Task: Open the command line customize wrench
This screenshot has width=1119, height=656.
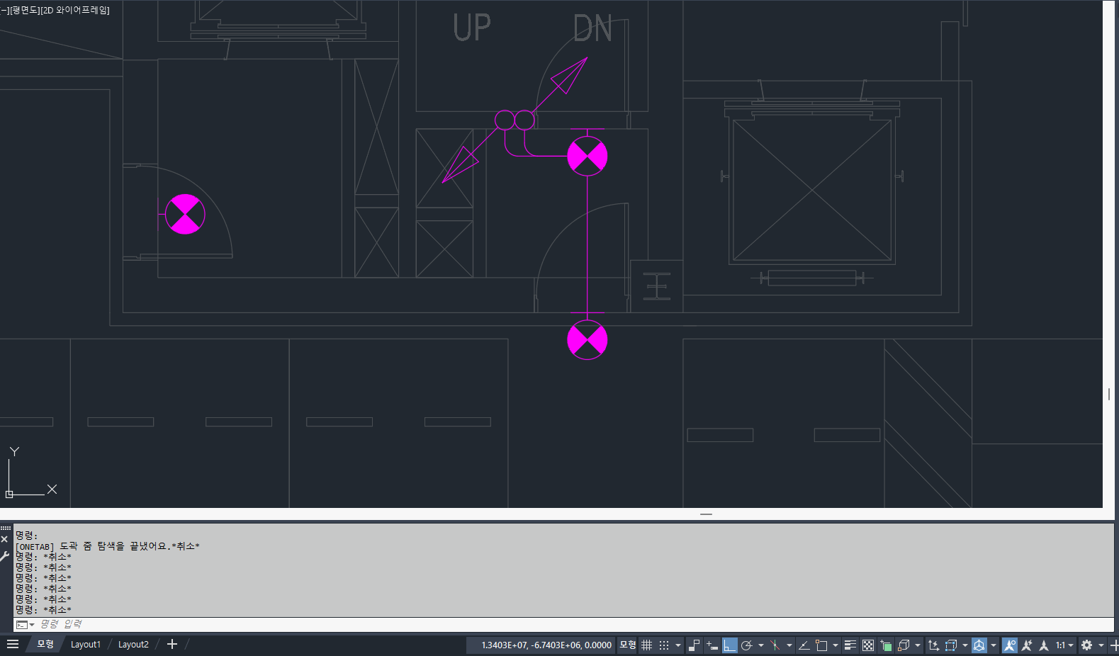Action: (x=4, y=556)
